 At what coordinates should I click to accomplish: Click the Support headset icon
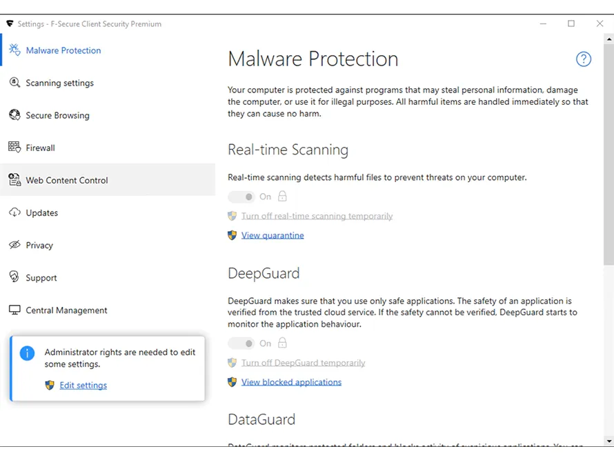(14, 277)
